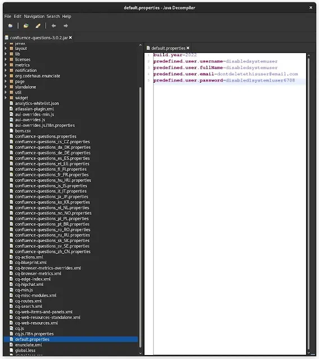Go forward with the right arrow icon
Screen dimensions: 319x359
[x=66, y=26]
